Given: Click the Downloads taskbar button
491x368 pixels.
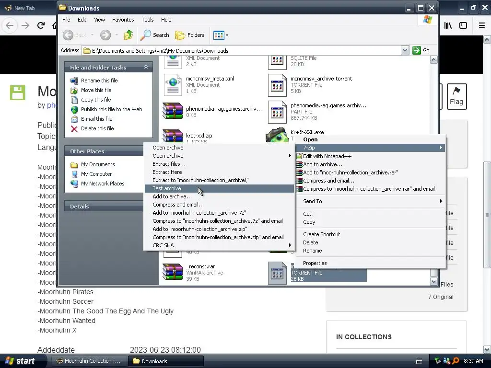Looking at the screenshot, I should tap(166, 361).
